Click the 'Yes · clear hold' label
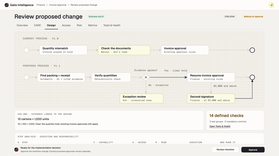 point(176,70)
